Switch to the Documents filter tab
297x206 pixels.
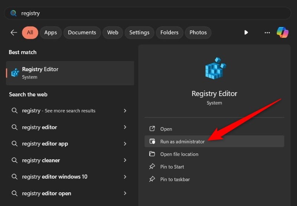82,33
